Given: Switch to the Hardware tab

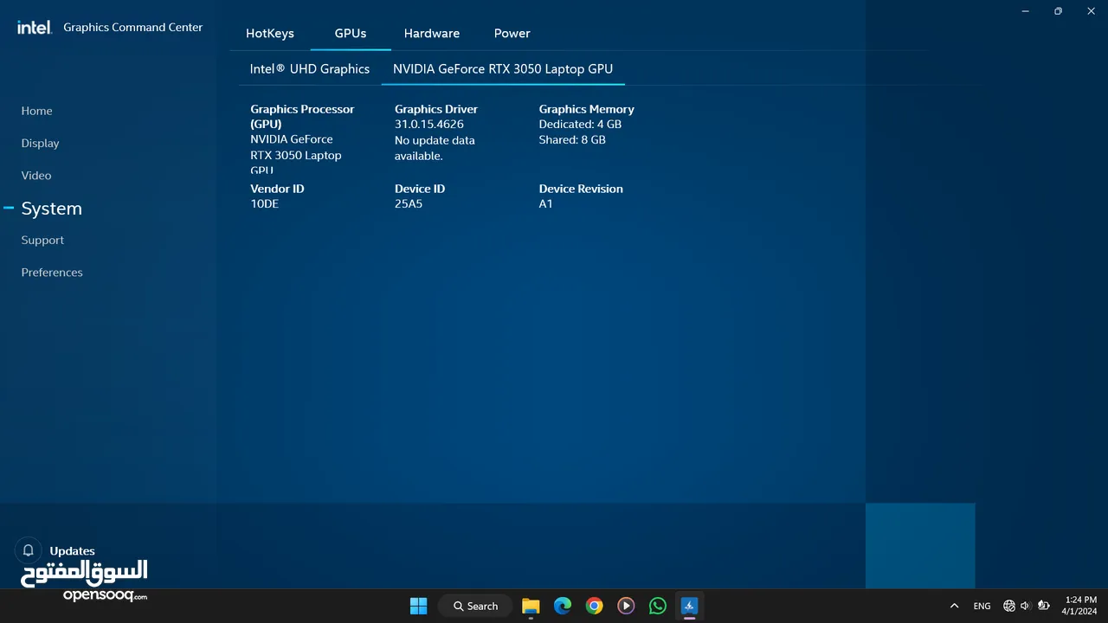Looking at the screenshot, I should 432,33.
